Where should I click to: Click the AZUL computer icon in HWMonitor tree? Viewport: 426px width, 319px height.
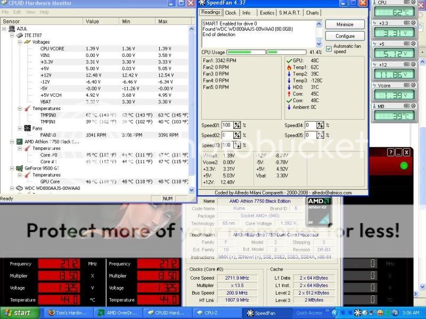click(x=12, y=29)
